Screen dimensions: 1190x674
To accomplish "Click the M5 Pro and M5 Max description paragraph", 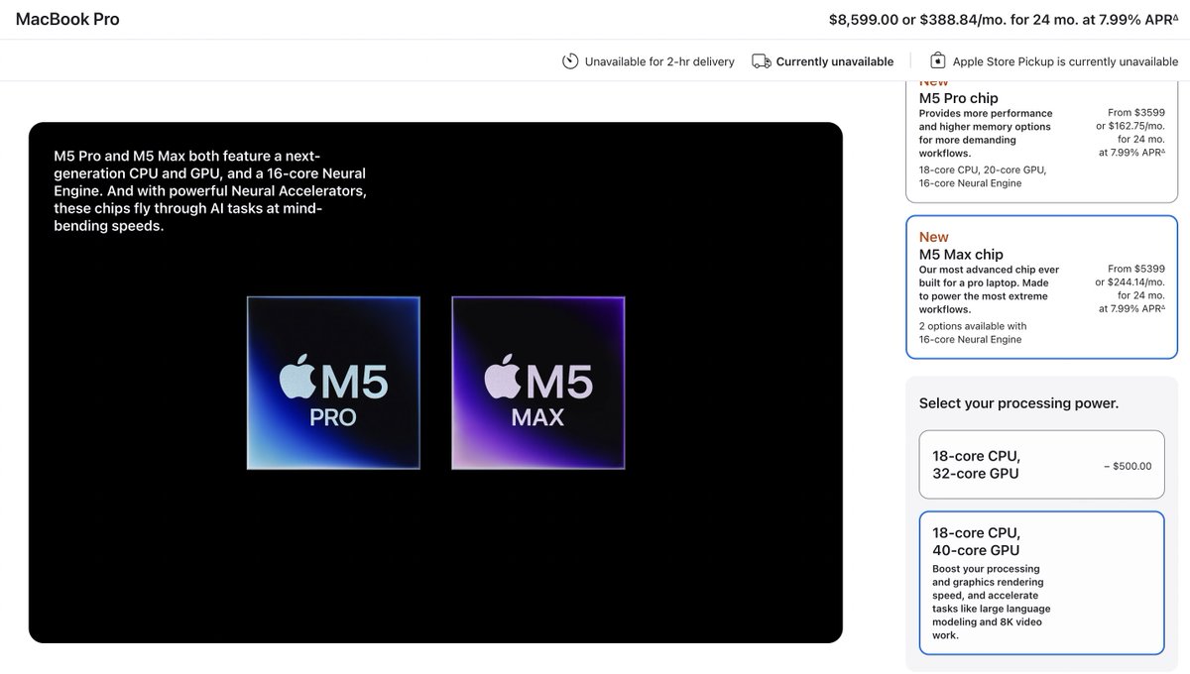I will coord(210,191).
